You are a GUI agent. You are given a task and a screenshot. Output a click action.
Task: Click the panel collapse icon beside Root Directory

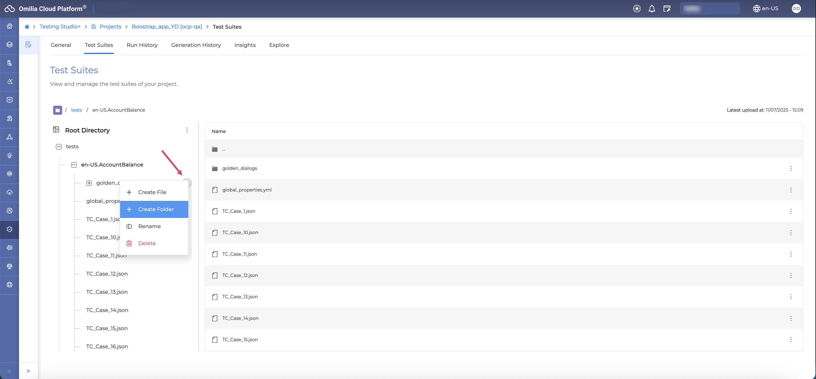(56, 130)
